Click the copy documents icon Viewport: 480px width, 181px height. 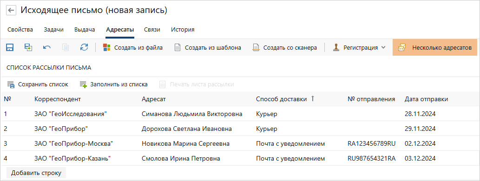[66, 47]
